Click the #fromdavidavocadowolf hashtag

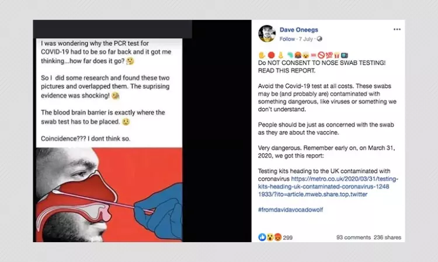tap(290, 210)
